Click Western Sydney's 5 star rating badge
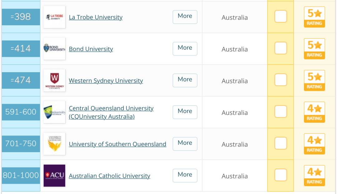 pos(314,80)
